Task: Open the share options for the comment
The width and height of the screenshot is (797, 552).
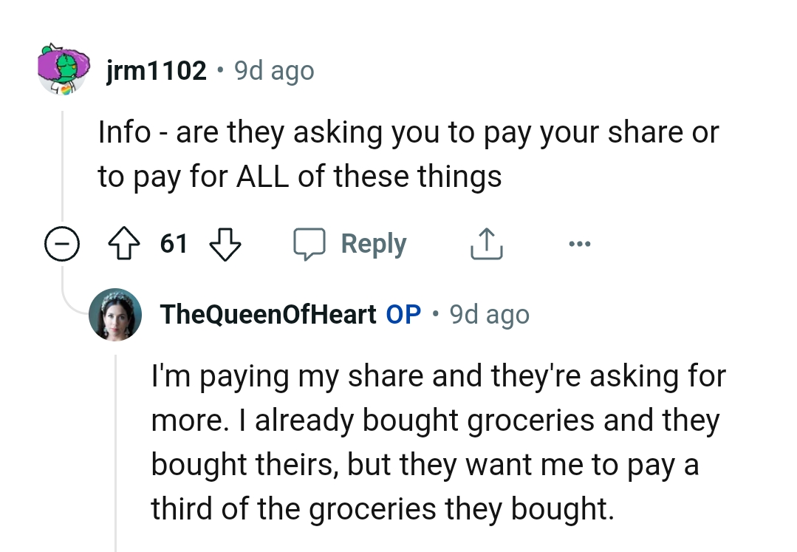Action: pyautogui.click(x=485, y=243)
